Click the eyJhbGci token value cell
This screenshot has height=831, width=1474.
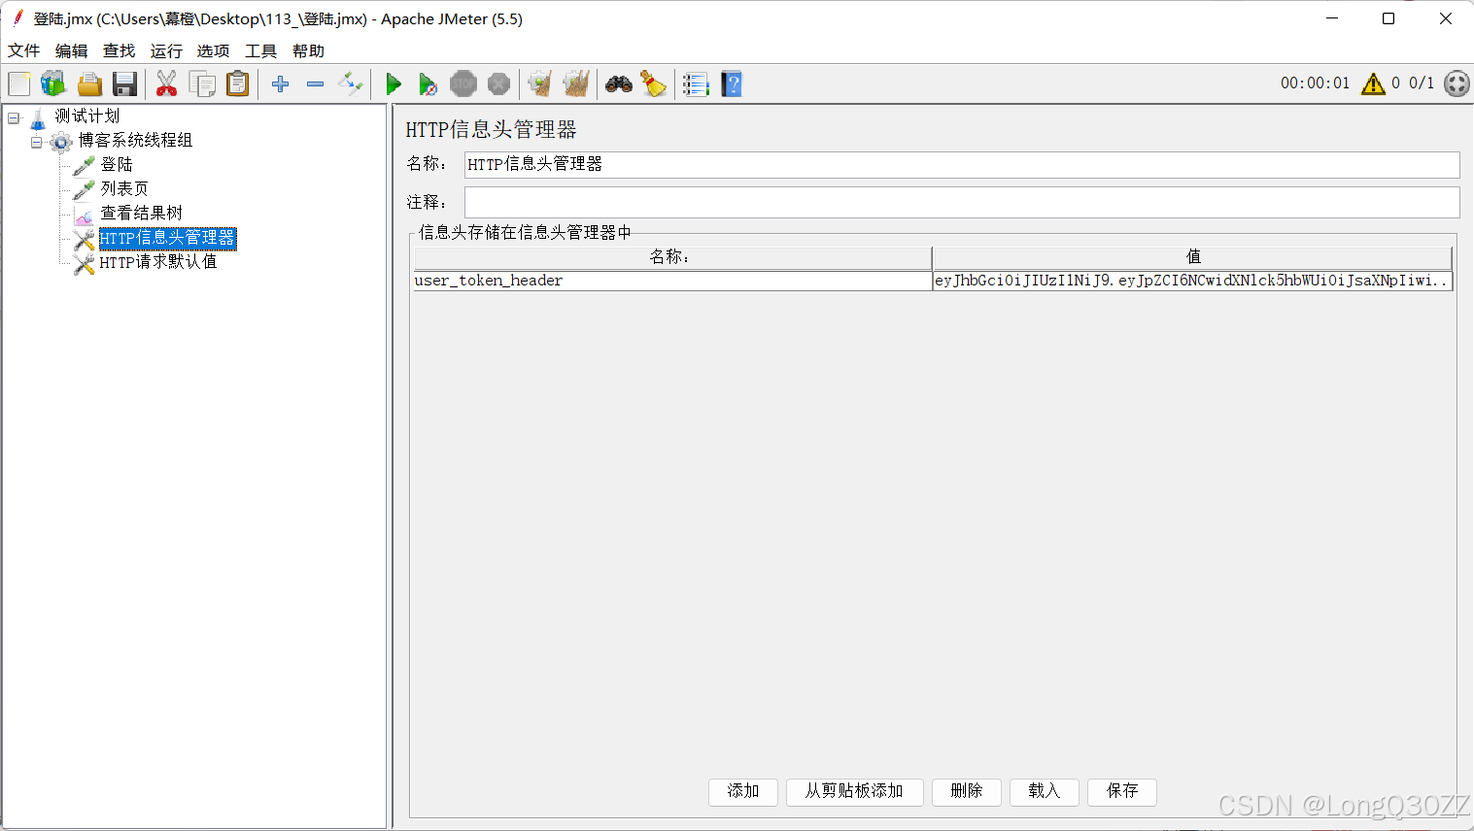pyautogui.click(x=1192, y=281)
